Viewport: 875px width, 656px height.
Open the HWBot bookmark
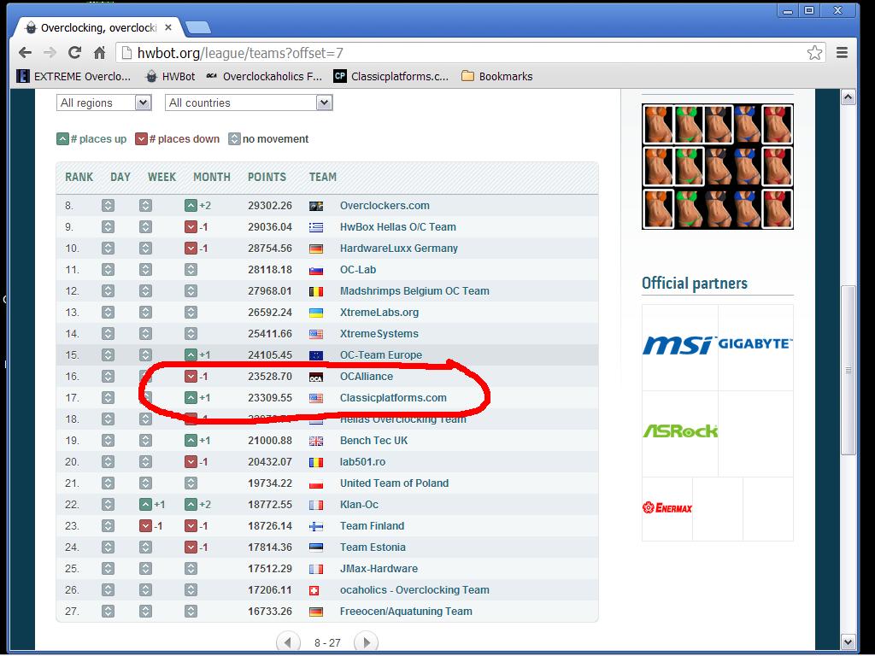click(170, 76)
